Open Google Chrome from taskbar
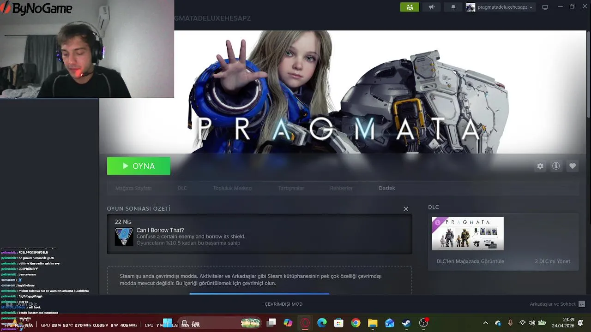 coord(356,323)
